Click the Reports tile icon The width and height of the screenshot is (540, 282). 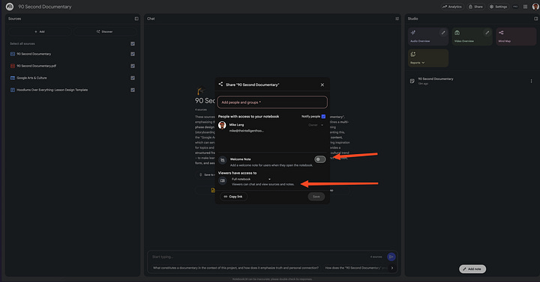pyautogui.click(x=413, y=55)
